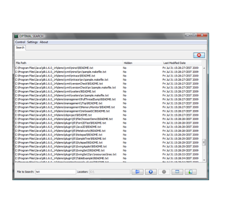This screenshot has height=201, width=248.
Task: Click the results scrollbar up arrow
Action: (204, 68)
